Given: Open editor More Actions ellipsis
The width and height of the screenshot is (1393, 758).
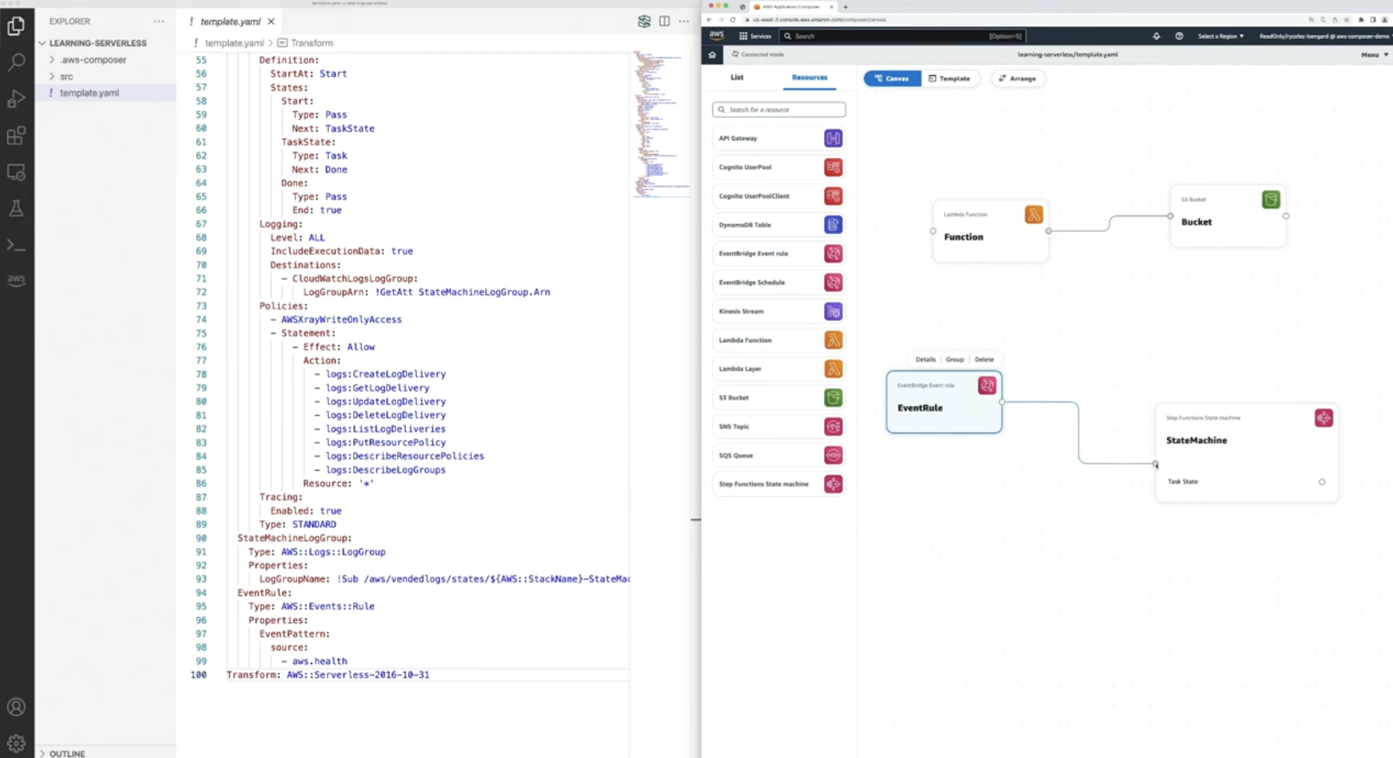Looking at the screenshot, I should [684, 22].
